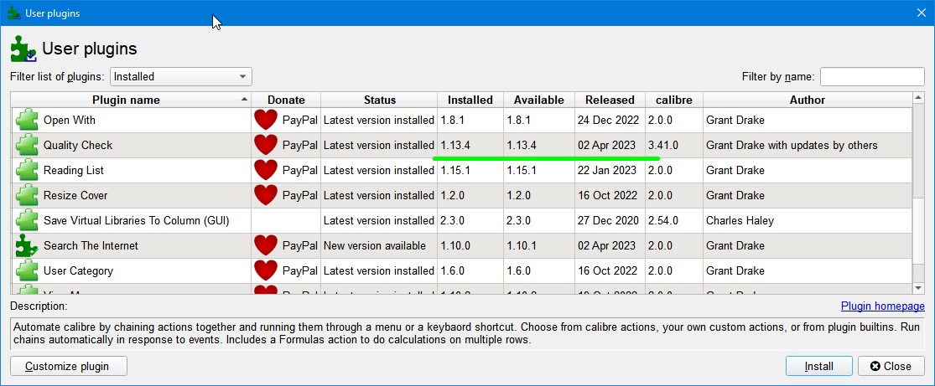Click the User Category plugin puzzle icon

pos(26,270)
